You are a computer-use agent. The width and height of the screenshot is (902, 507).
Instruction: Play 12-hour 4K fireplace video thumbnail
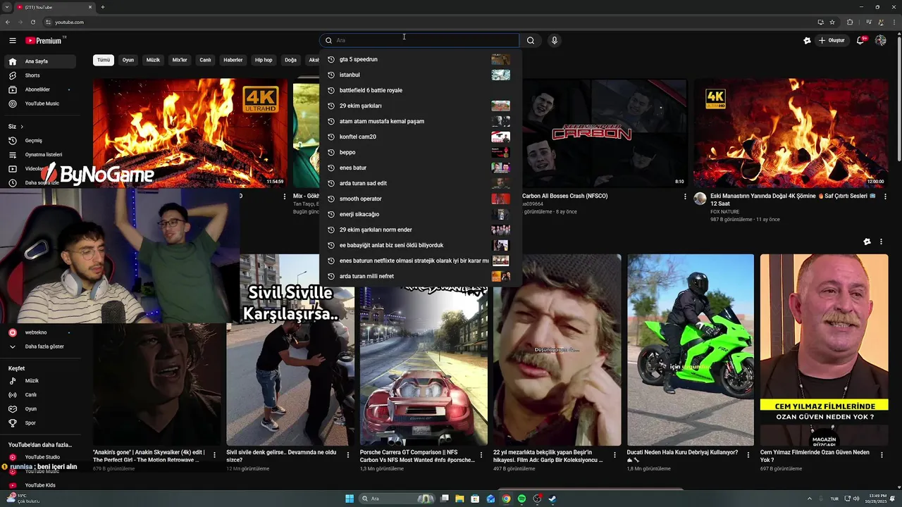[x=790, y=133]
